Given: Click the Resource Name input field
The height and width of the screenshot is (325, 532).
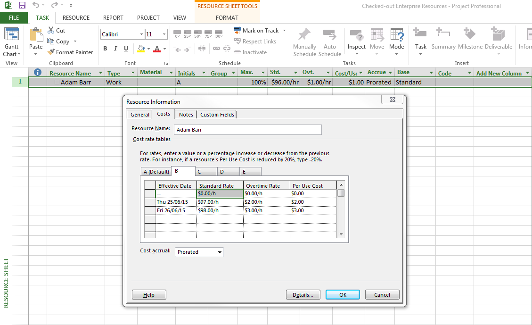Looking at the screenshot, I should point(248,130).
